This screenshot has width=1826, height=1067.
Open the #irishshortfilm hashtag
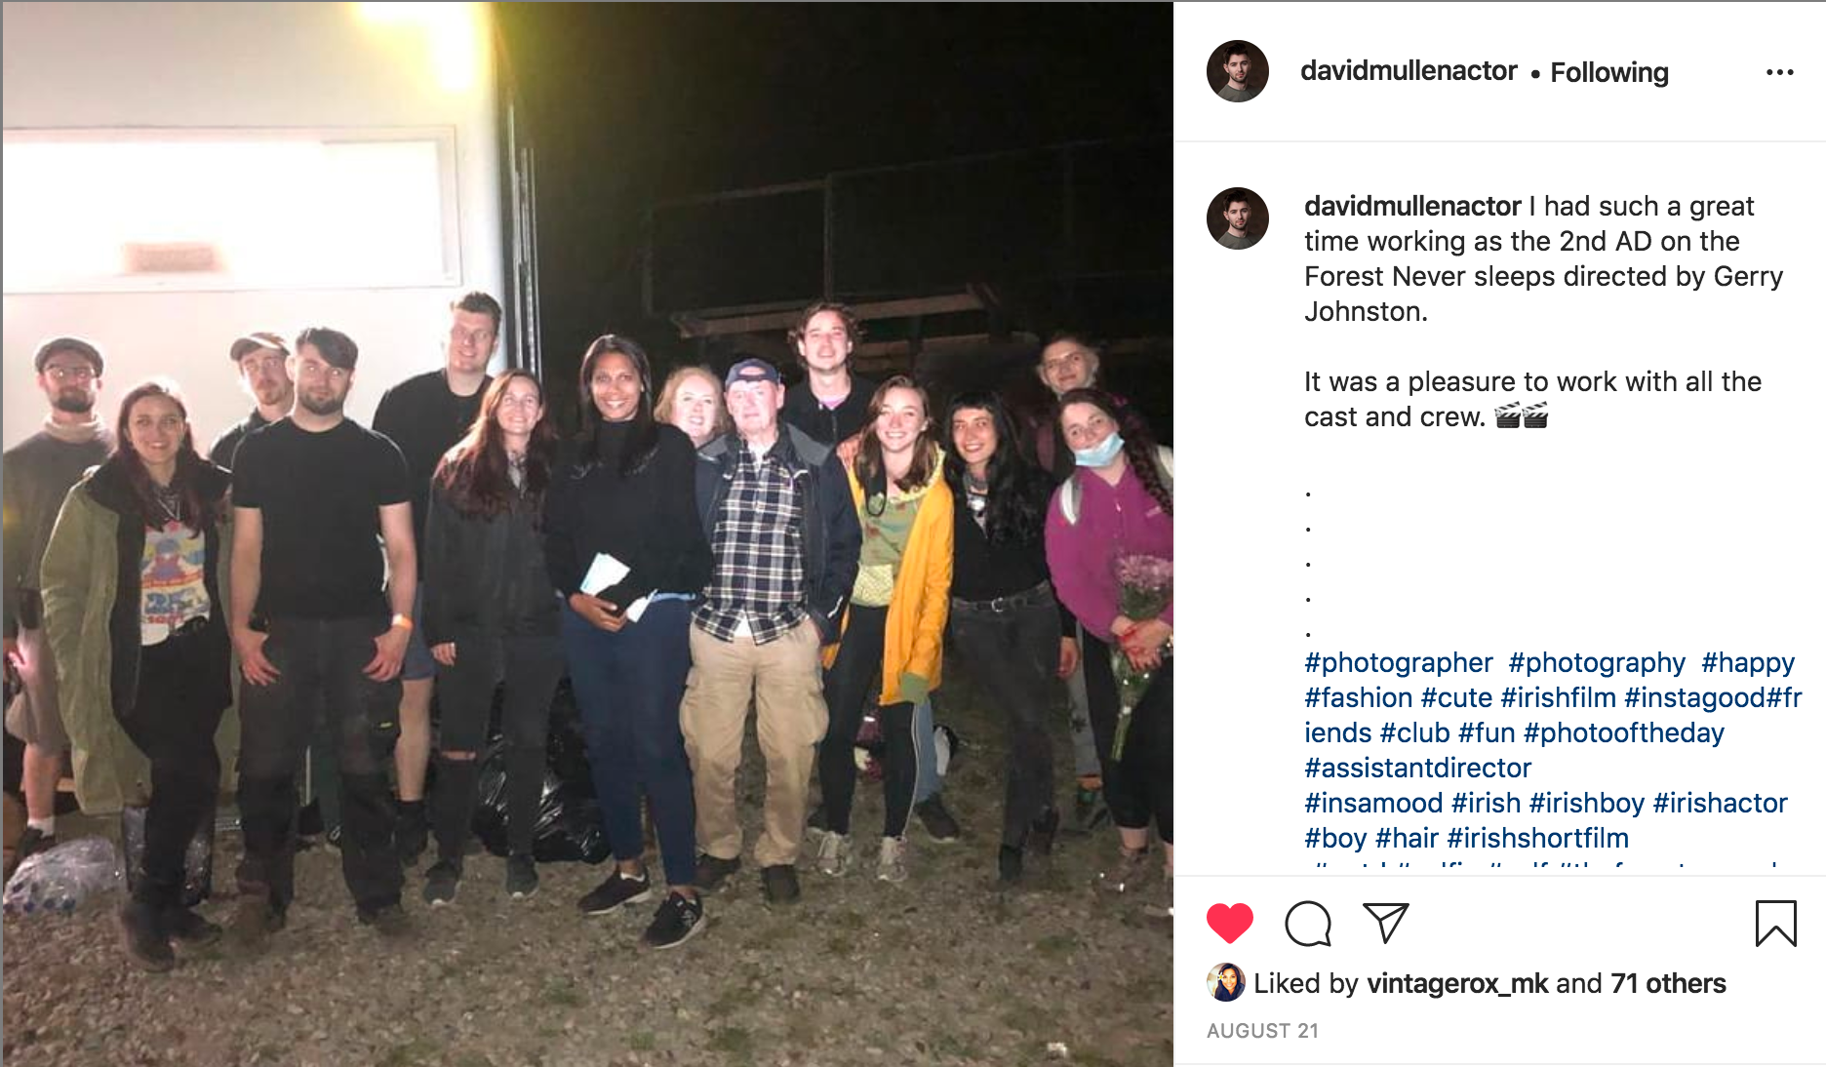pyautogui.click(x=1538, y=838)
